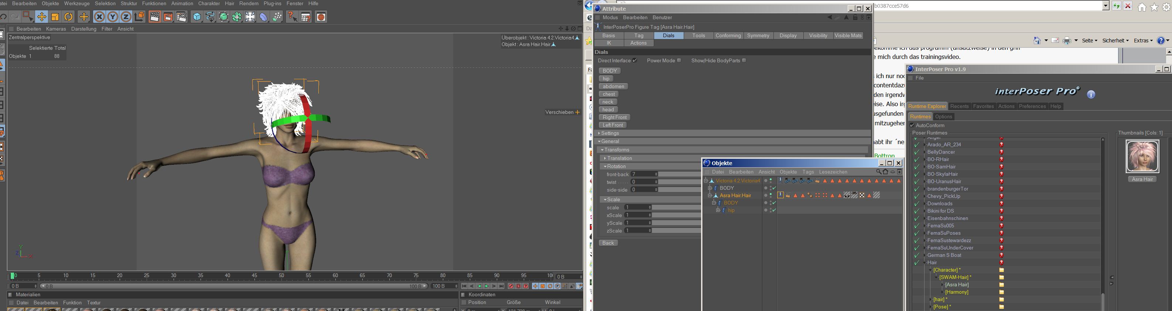Collapse the Scale section

click(605, 200)
